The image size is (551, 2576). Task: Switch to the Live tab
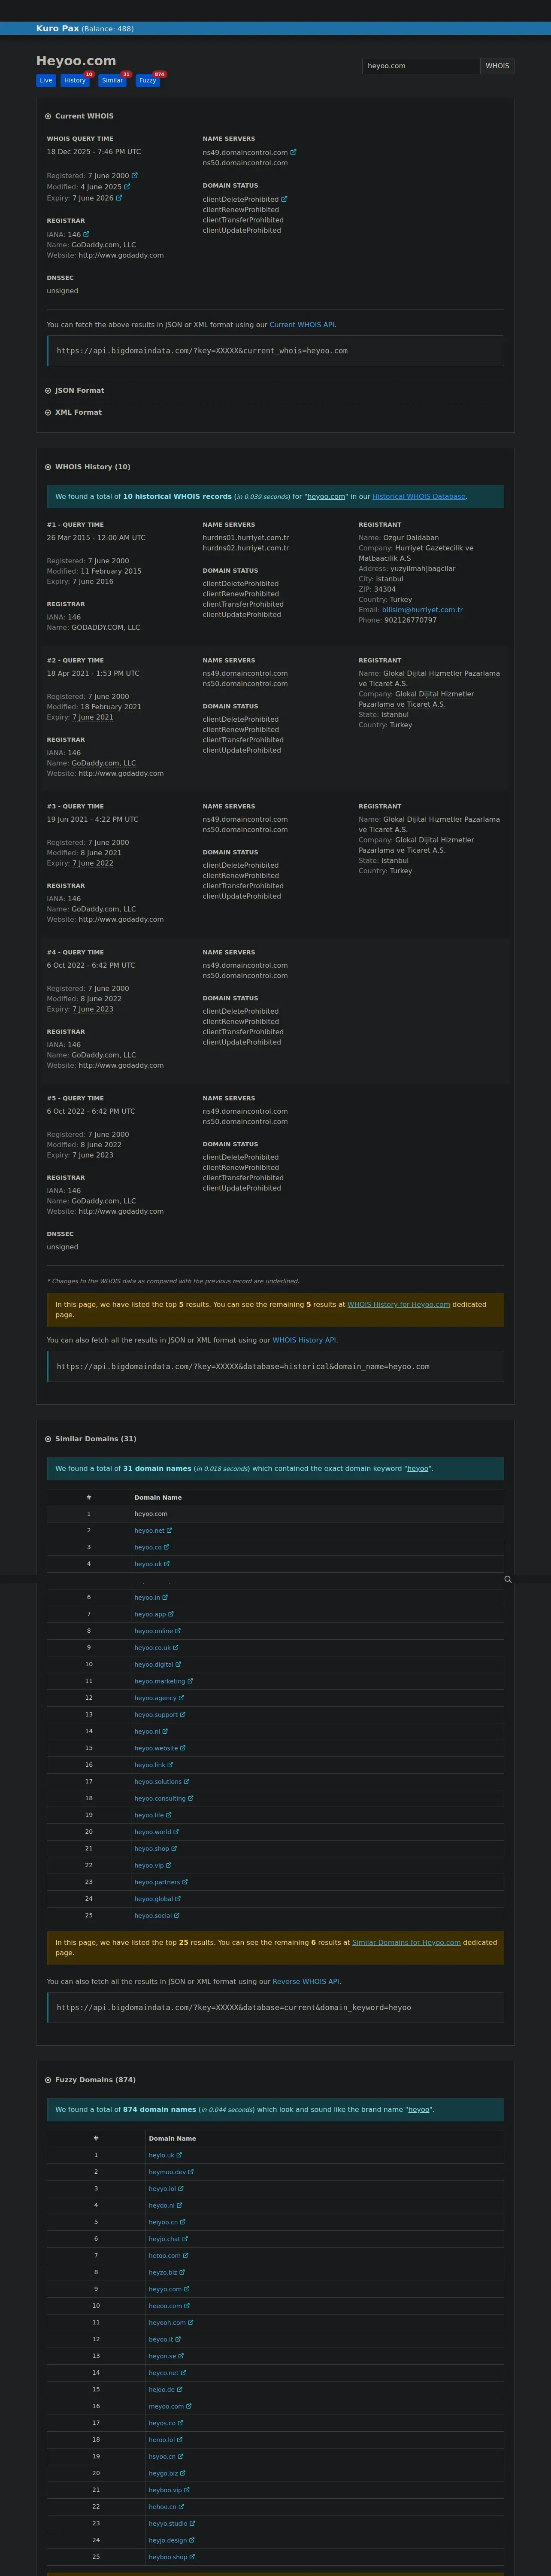[x=46, y=80]
